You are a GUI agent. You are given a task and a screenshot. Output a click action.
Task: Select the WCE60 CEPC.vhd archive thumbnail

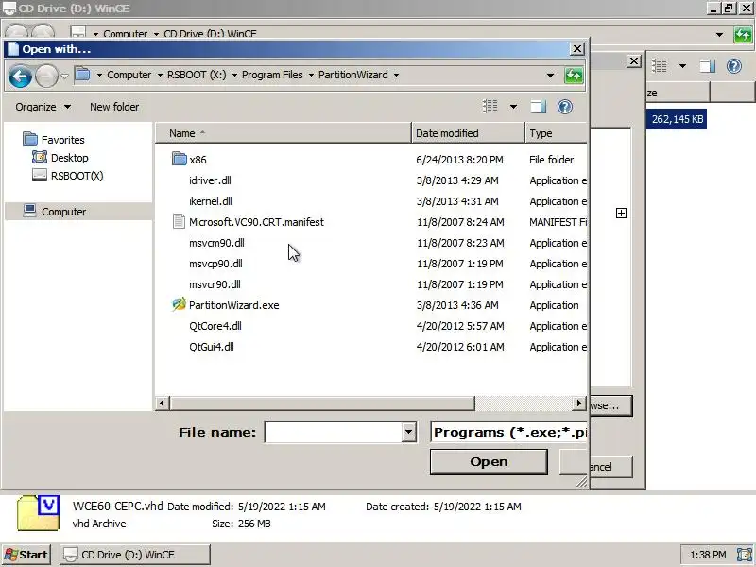[x=39, y=513]
